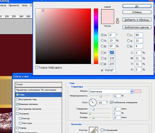Click the Угол angle dial
The image size is (155, 133).
pos(93,102)
